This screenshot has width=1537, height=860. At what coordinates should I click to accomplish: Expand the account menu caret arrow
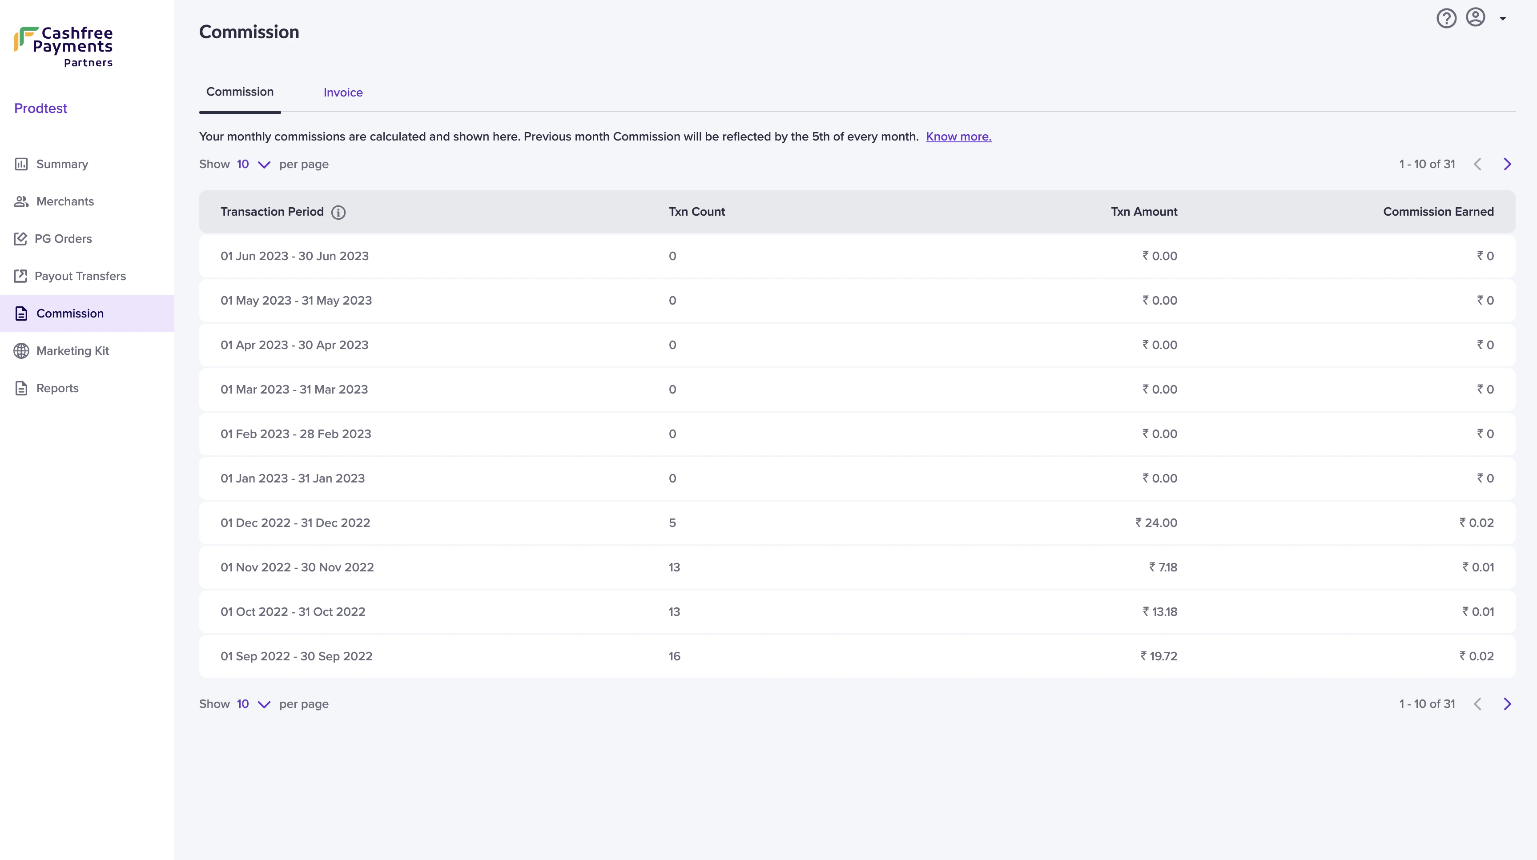coord(1503,19)
